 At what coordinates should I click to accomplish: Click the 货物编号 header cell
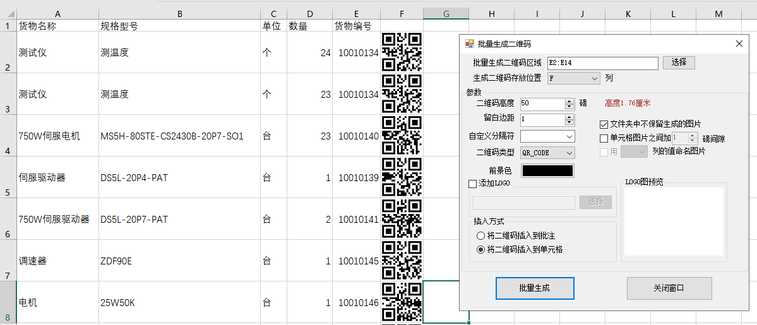[356, 26]
